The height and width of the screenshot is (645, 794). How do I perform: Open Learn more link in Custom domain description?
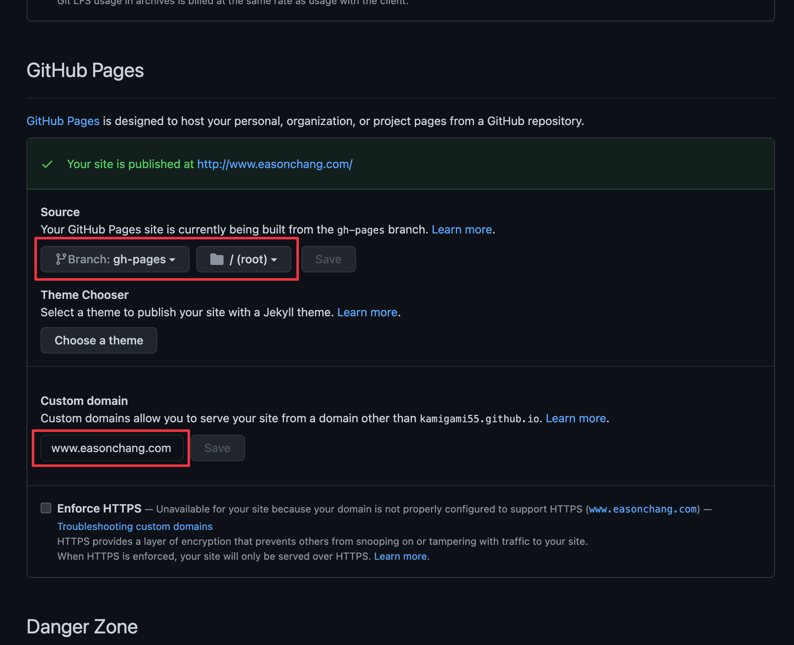tap(576, 418)
